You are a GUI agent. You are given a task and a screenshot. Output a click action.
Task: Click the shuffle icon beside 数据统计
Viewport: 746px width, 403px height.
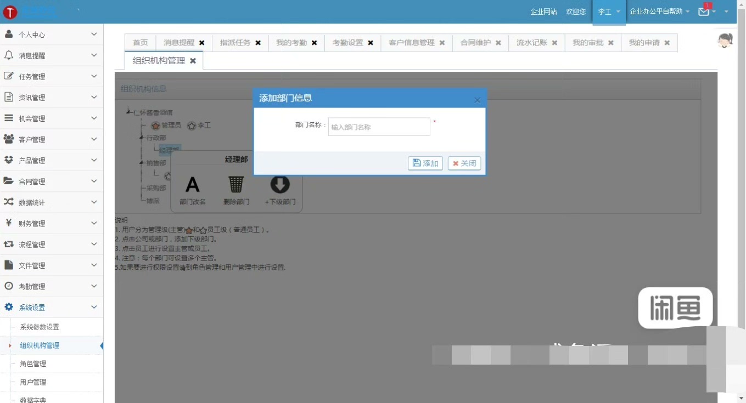click(x=9, y=202)
